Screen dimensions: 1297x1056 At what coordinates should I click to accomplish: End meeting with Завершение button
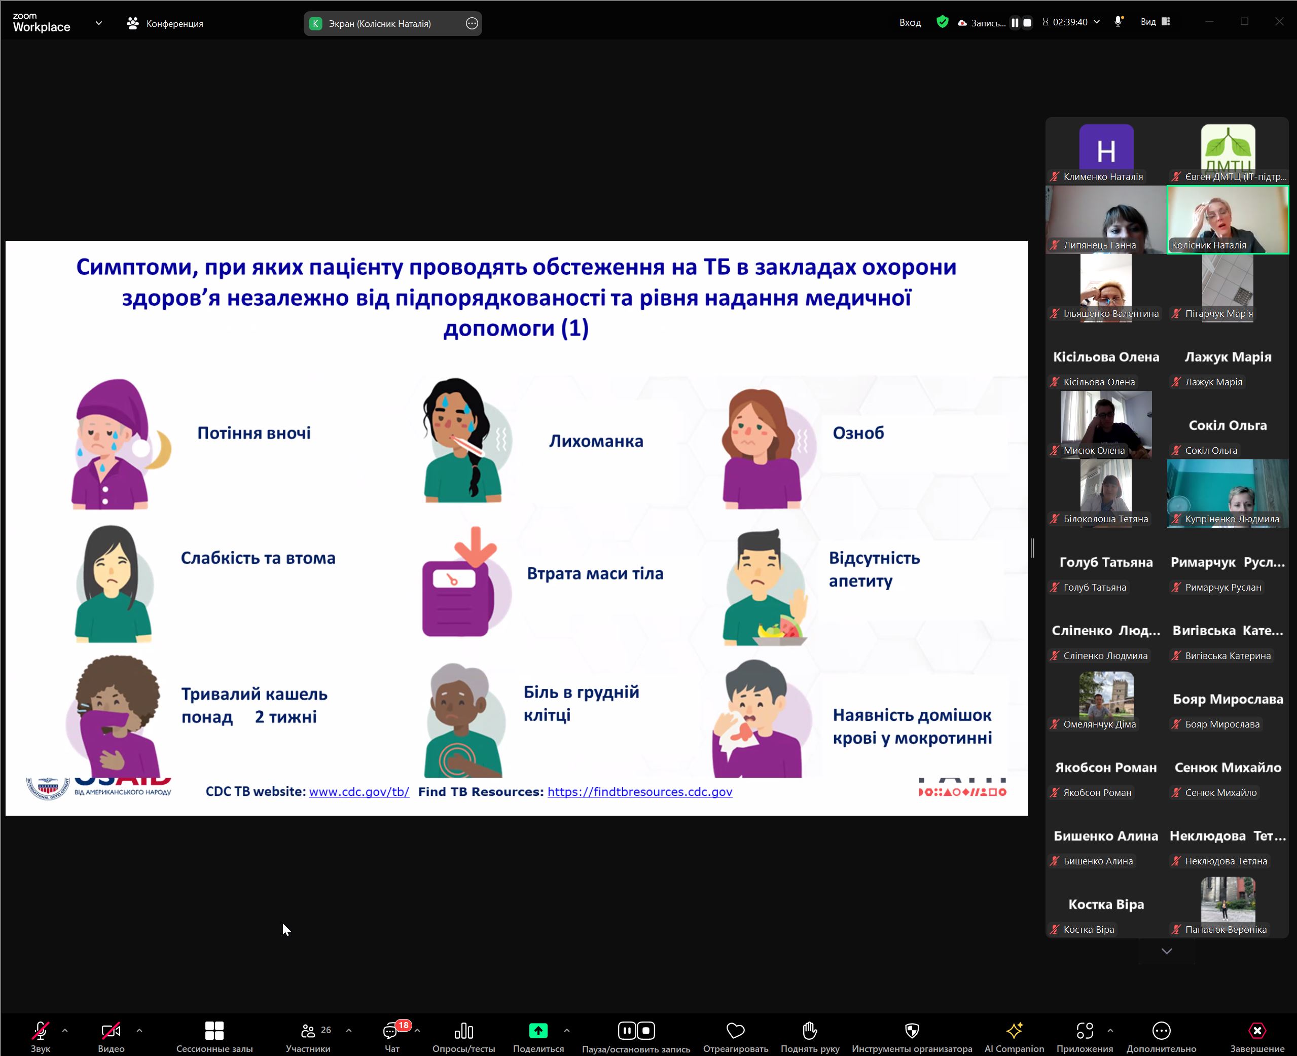[x=1257, y=1031]
